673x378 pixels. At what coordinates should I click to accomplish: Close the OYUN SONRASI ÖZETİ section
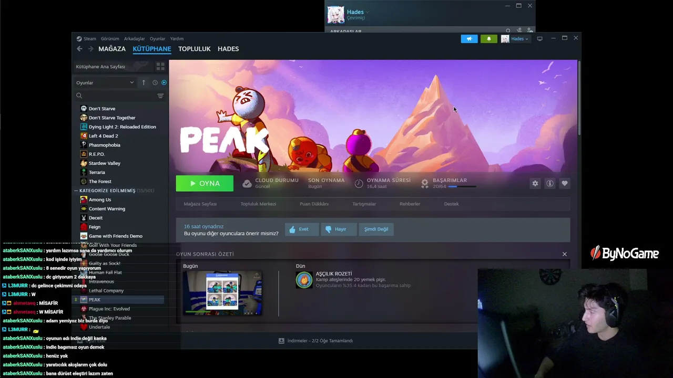point(565,254)
